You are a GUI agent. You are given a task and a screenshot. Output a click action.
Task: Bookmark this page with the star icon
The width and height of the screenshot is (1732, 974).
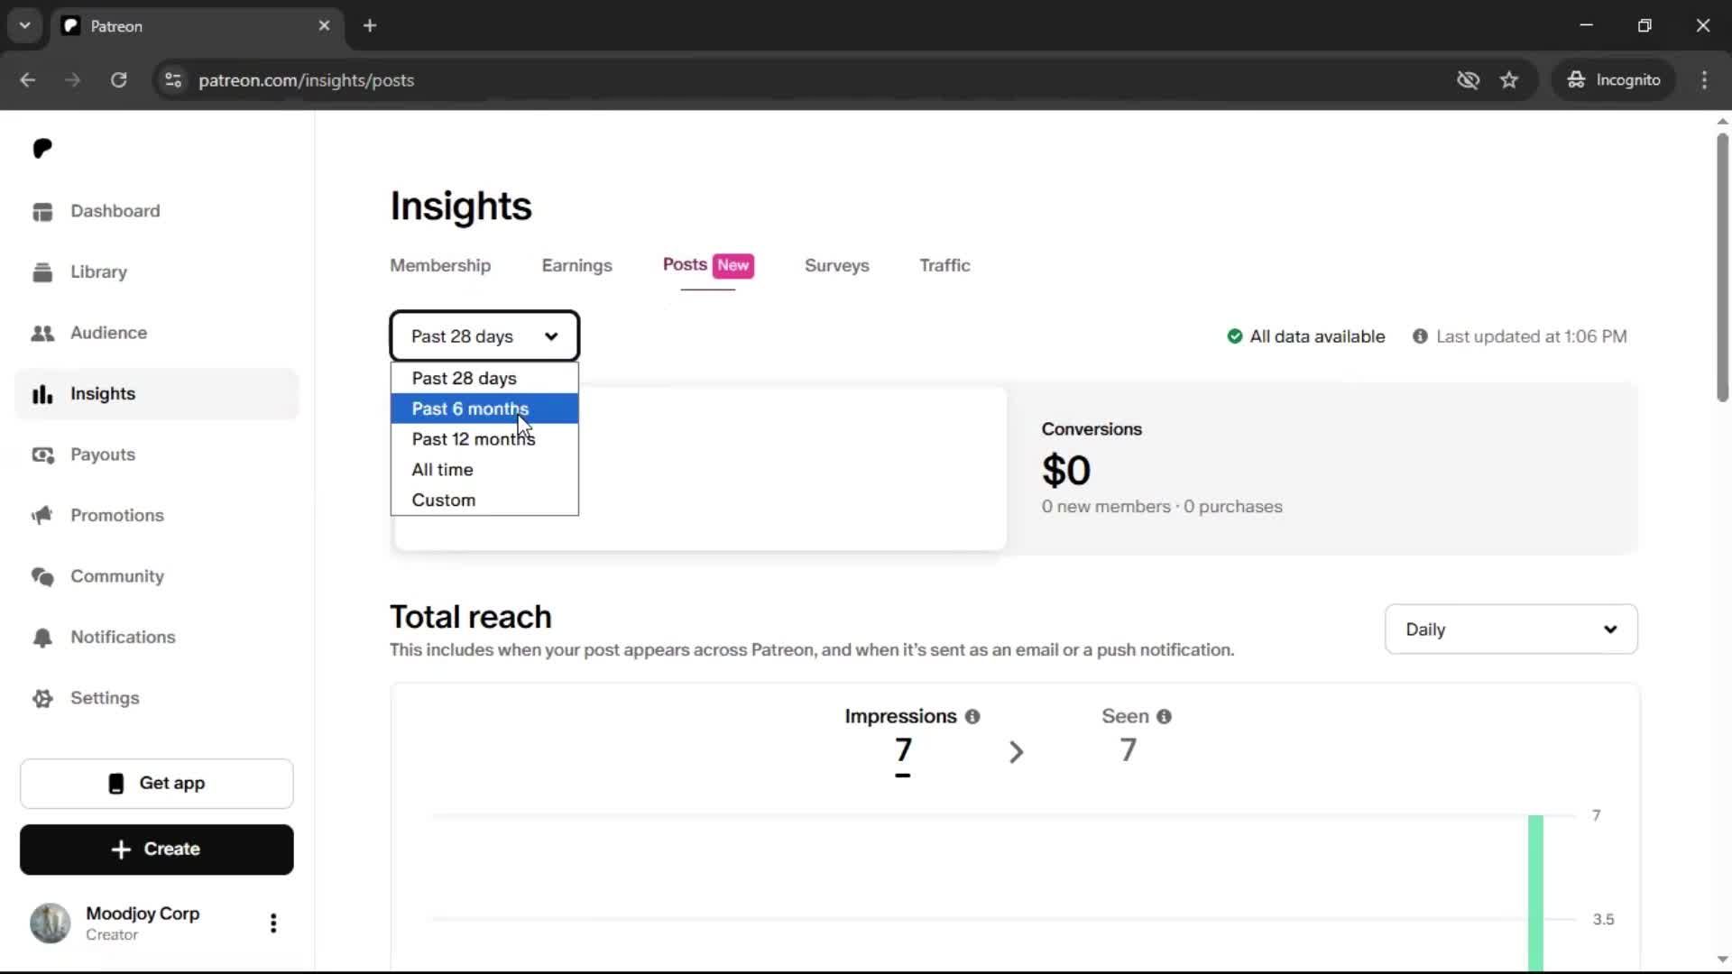(x=1509, y=80)
